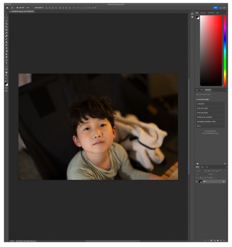This screenshot has height=247, width=232.
Task: Add adjustment layer half-circle icon
Action: [x=215, y=240]
